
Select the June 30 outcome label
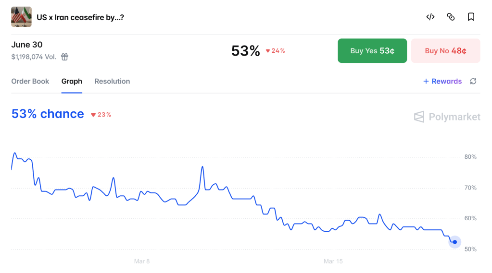coord(27,45)
